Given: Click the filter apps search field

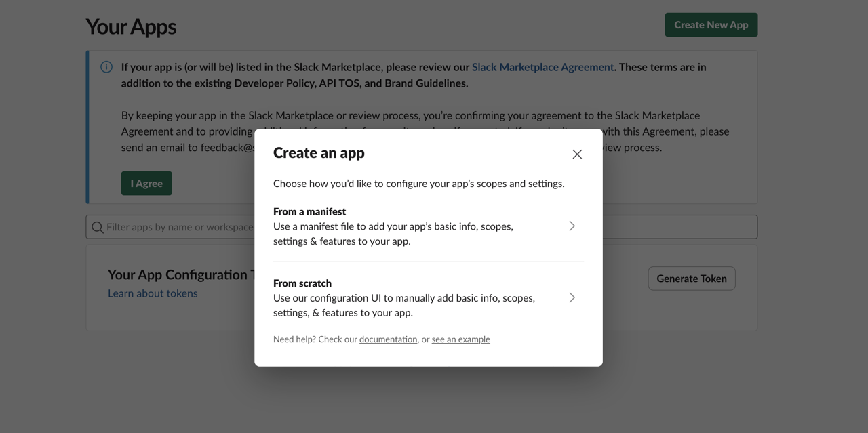Looking at the screenshot, I should point(422,227).
